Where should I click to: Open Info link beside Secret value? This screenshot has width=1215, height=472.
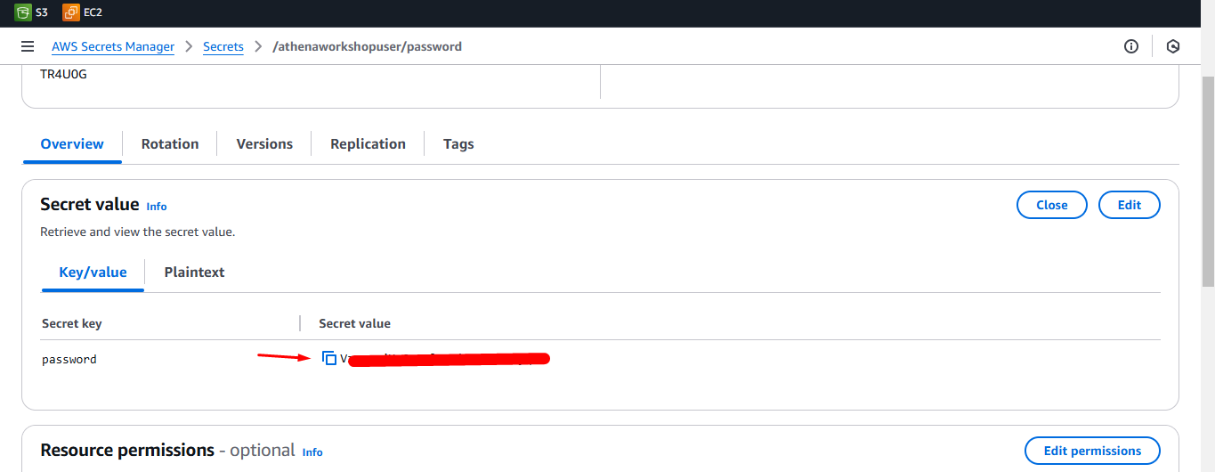(x=157, y=207)
